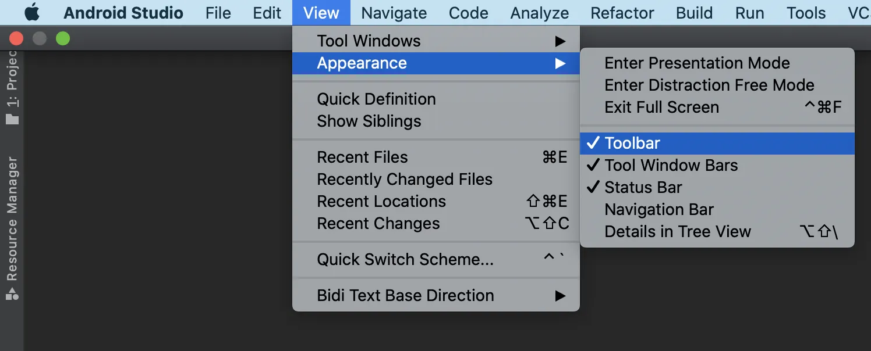Choose Quick Switch Scheme entry

pos(405,259)
